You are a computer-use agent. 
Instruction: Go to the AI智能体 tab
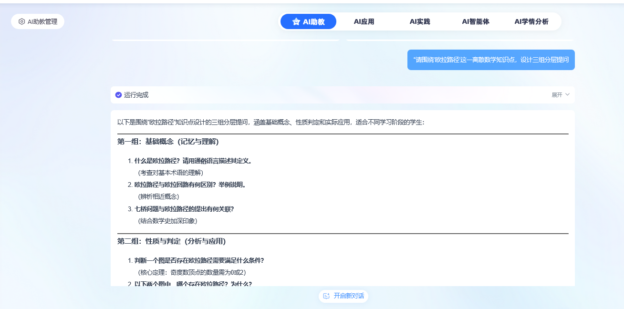click(475, 21)
